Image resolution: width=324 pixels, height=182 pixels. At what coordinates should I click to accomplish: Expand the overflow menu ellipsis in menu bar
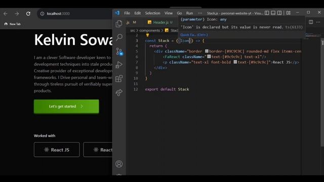point(200,13)
